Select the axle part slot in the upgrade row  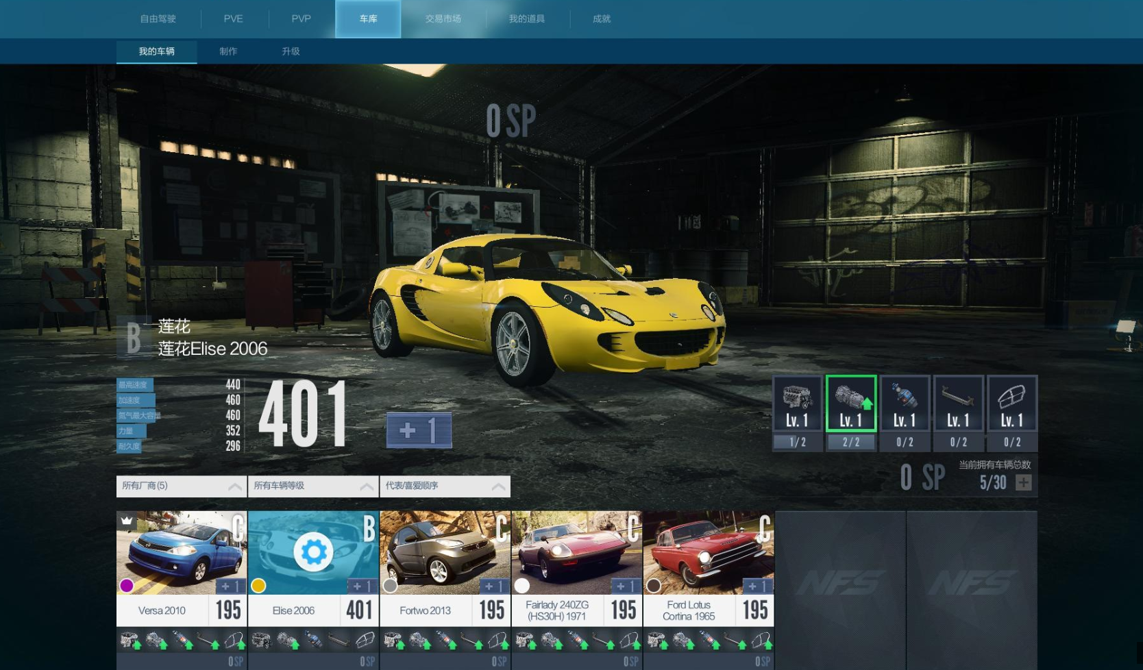958,413
